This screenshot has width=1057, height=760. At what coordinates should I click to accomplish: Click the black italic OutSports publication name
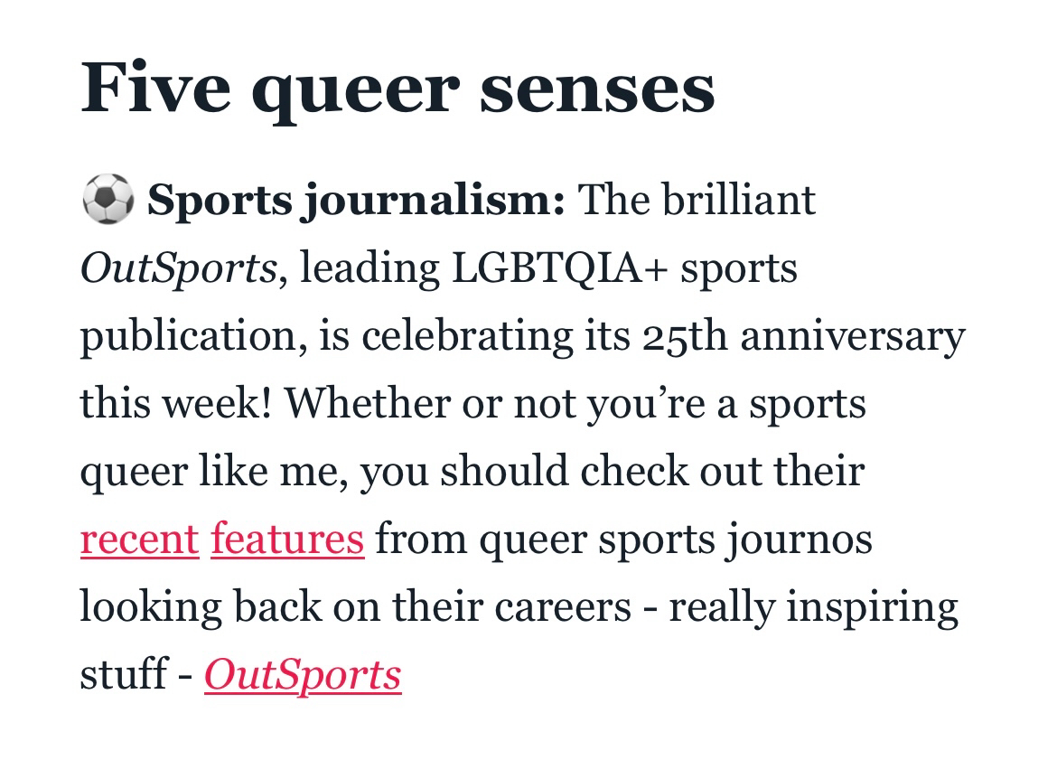pyautogui.click(x=178, y=268)
